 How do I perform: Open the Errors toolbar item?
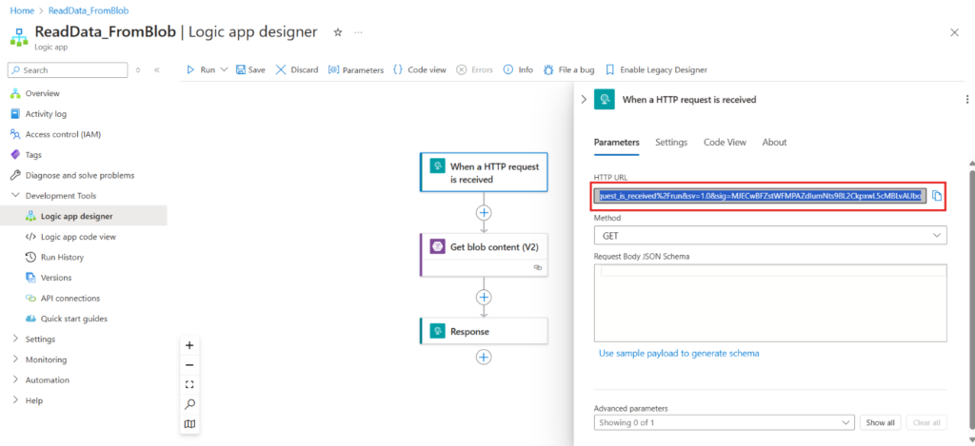[474, 69]
